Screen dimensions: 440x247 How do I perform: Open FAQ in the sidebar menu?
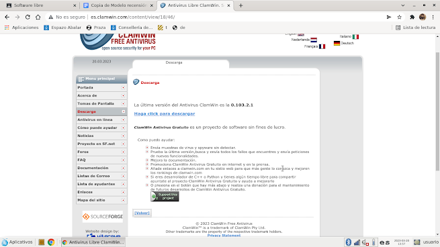pyautogui.click(x=101, y=160)
